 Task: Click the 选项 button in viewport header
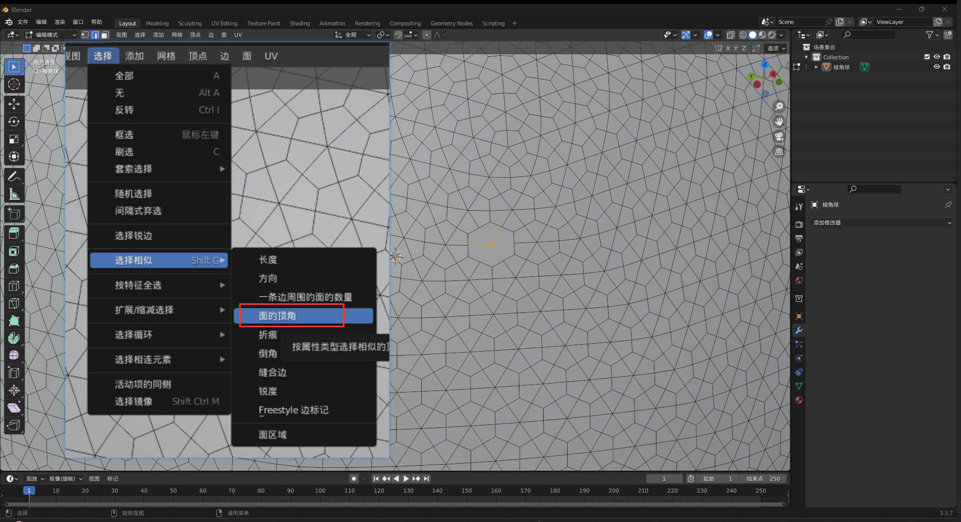click(x=776, y=48)
